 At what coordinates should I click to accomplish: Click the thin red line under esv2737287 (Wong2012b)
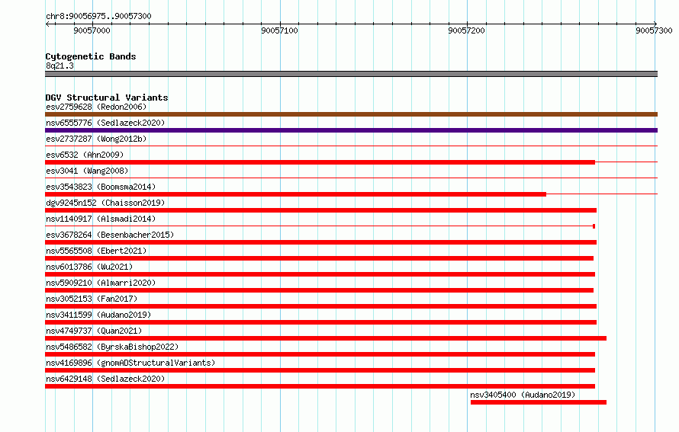pyautogui.click(x=351, y=146)
